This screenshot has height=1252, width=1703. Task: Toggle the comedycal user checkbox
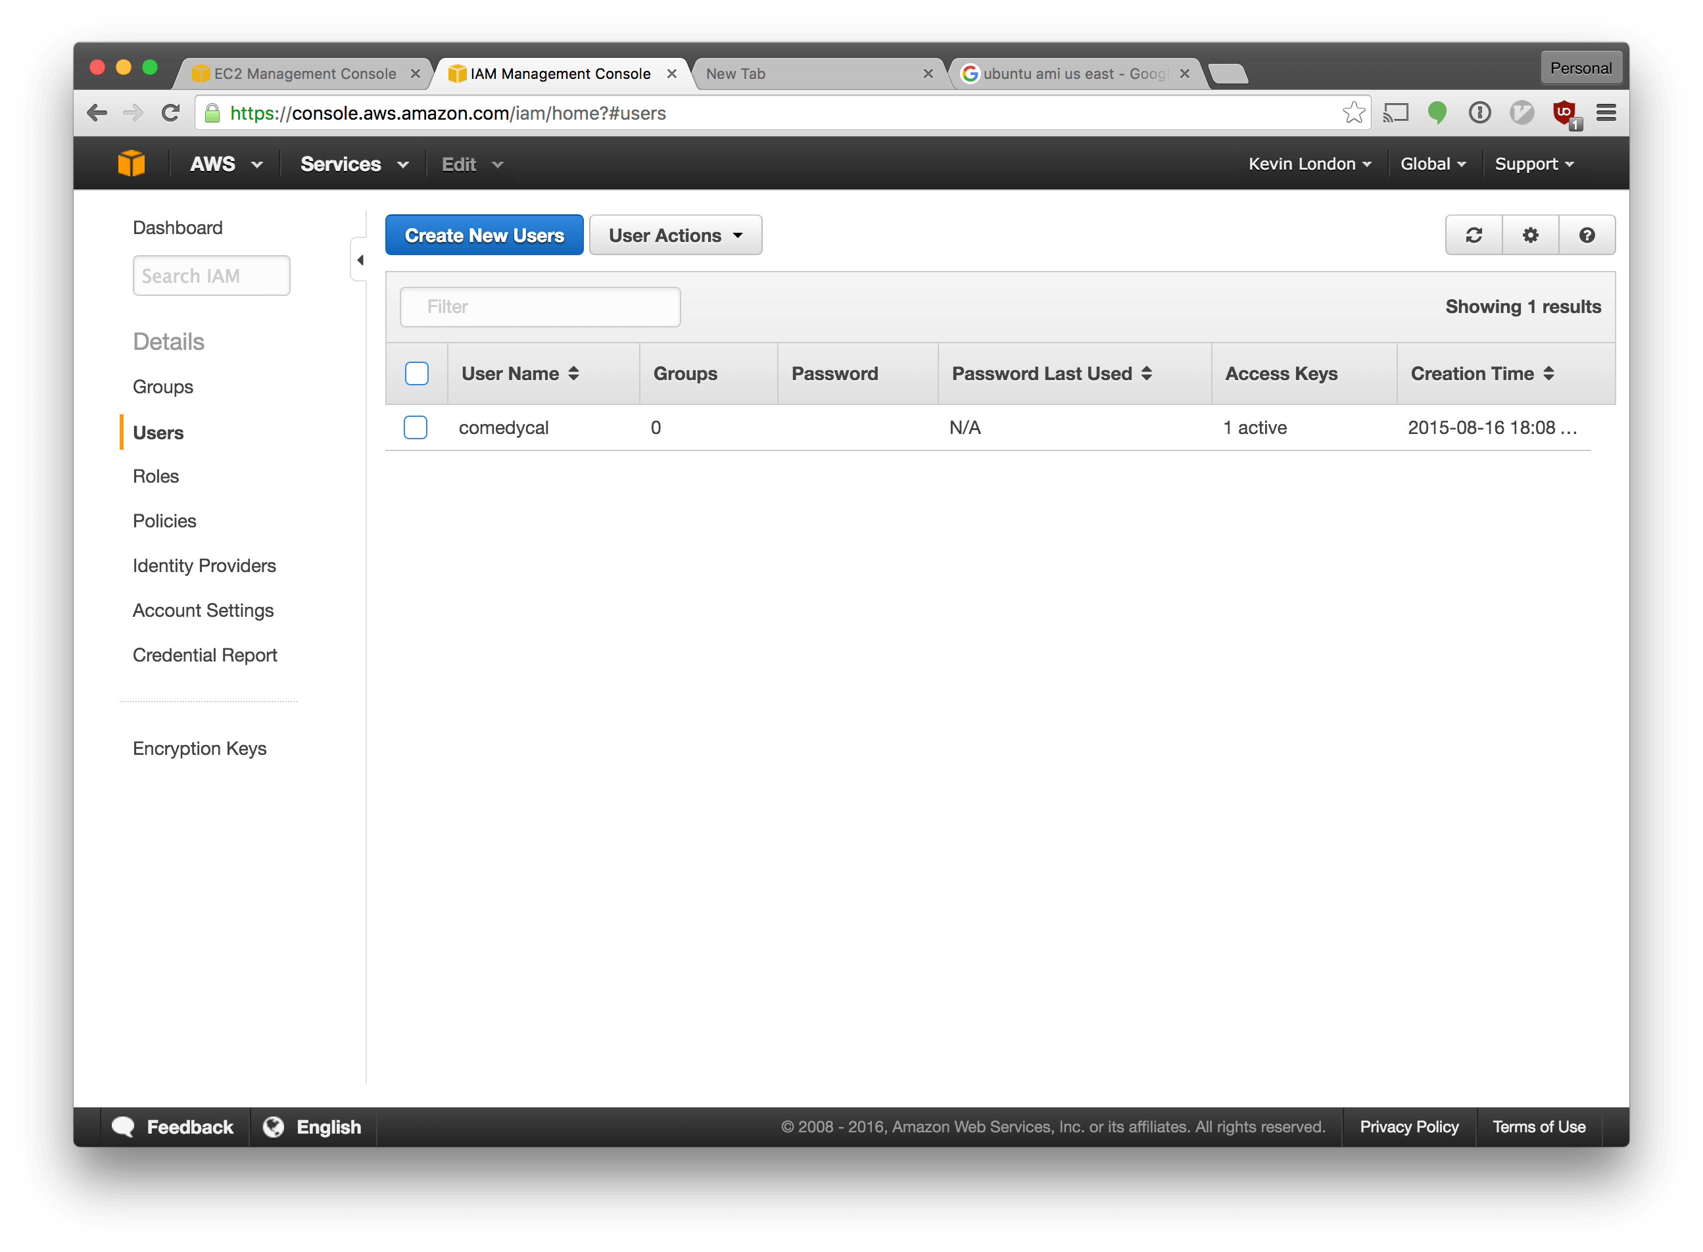(415, 427)
